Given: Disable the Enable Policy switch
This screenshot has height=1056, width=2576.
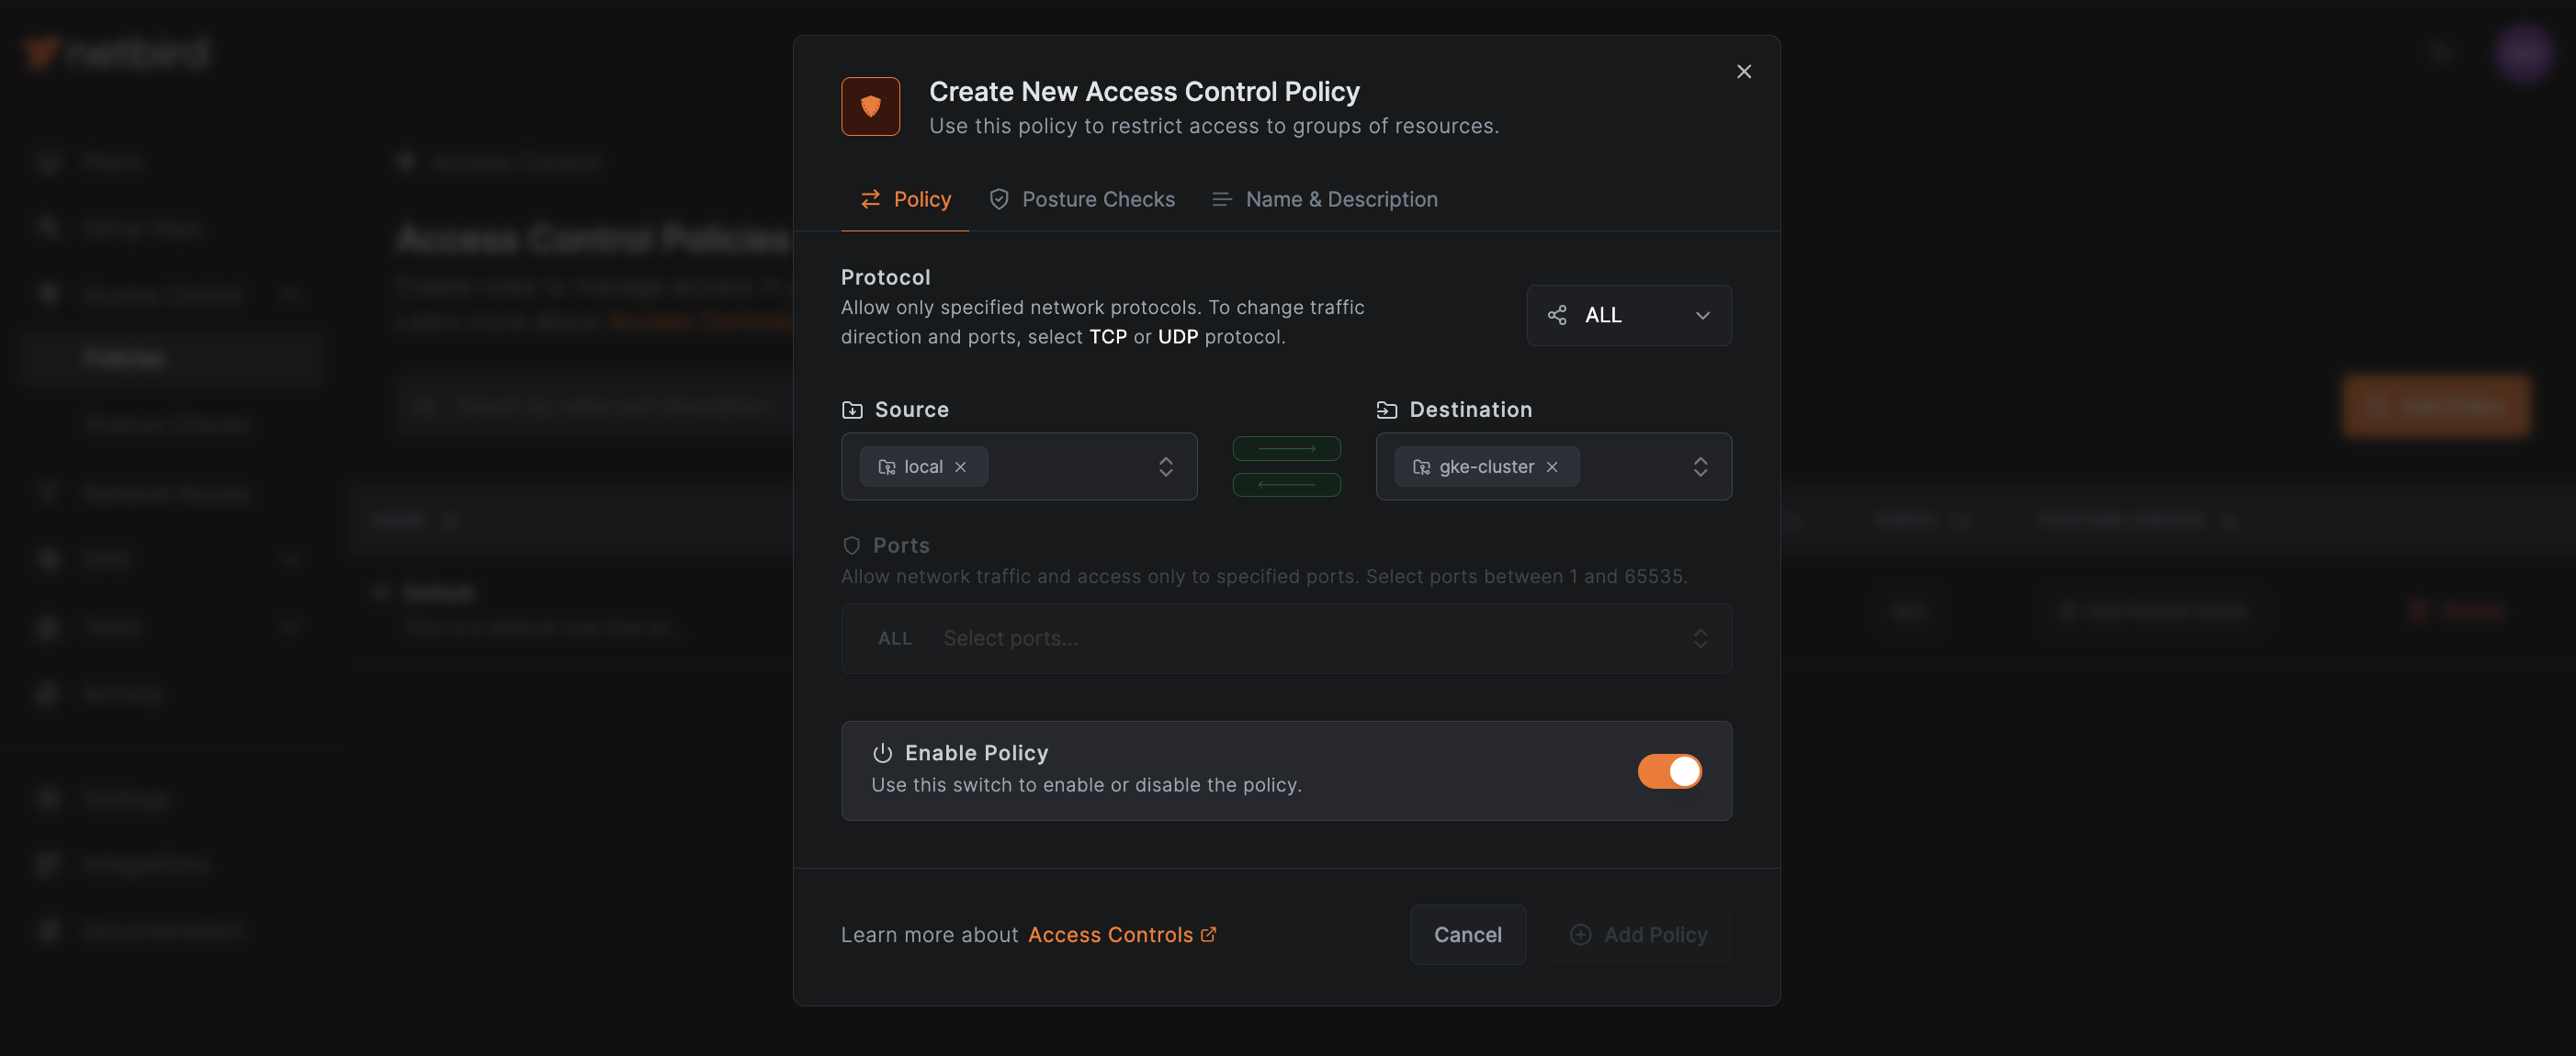Looking at the screenshot, I should pyautogui.click(x=1669, y=771).
